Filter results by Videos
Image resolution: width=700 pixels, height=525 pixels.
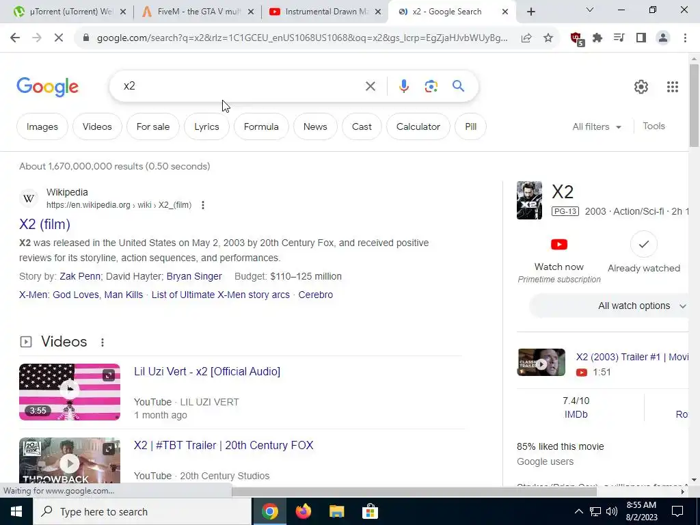[97, 126]
